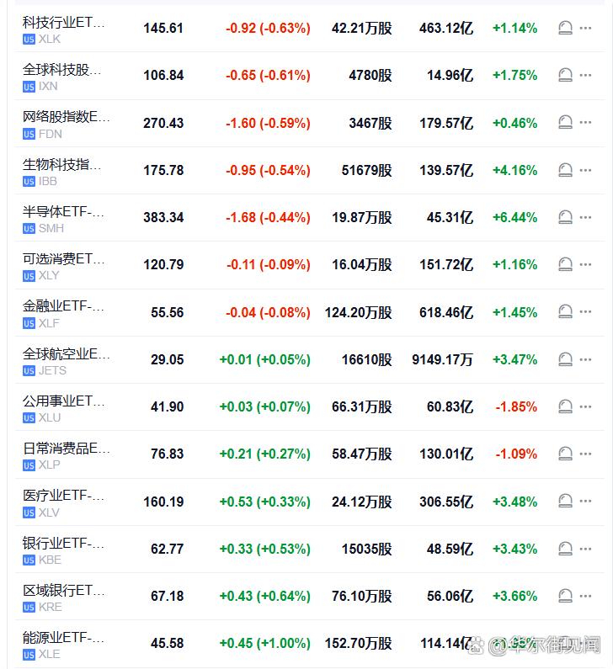Select the +3.47% change for JETS
Image resolution: width=613 pixels, height=669 pixels.
click(514, 360)
